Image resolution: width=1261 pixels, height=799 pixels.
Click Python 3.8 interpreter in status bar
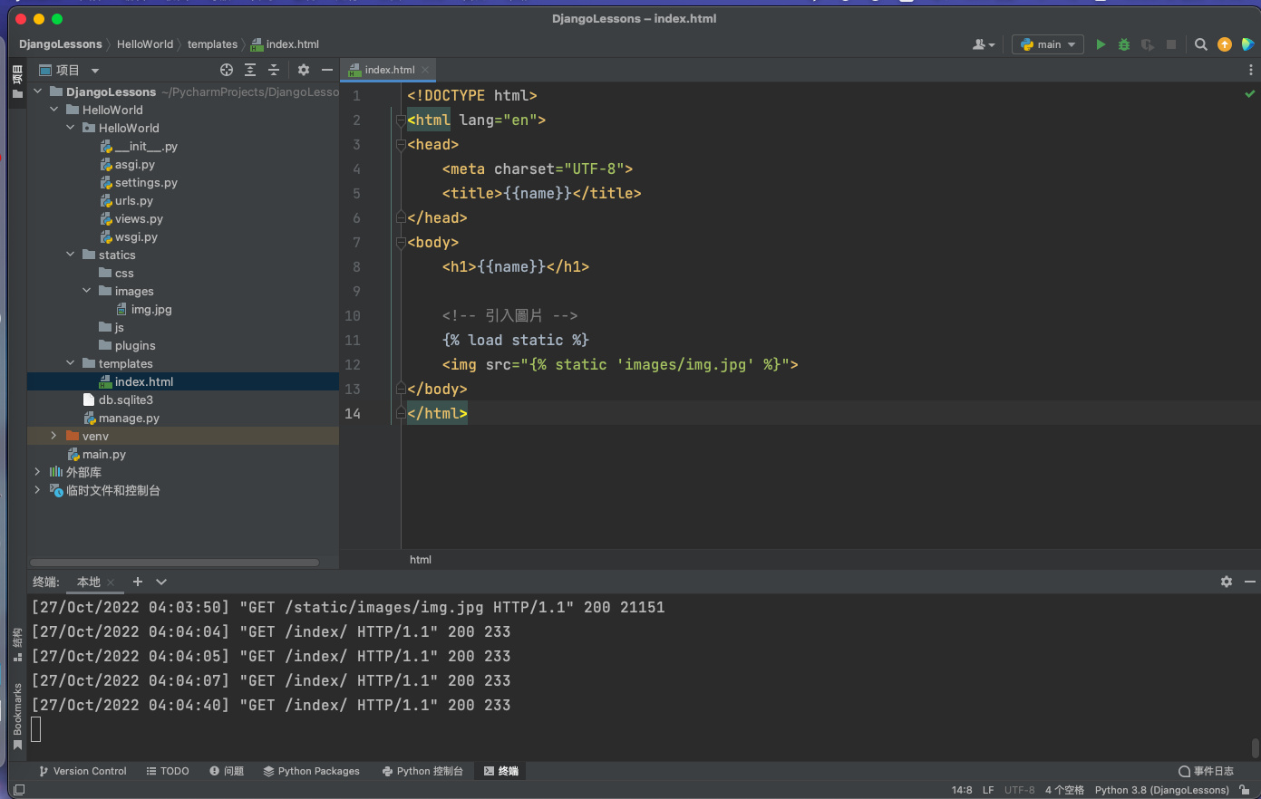(1161, 790)
